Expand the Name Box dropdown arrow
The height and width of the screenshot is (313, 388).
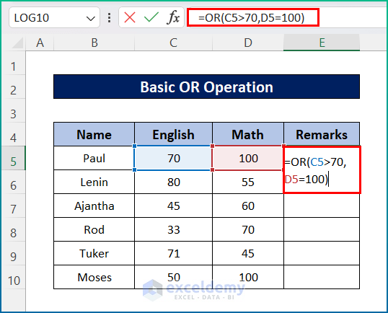pos(91,18)
